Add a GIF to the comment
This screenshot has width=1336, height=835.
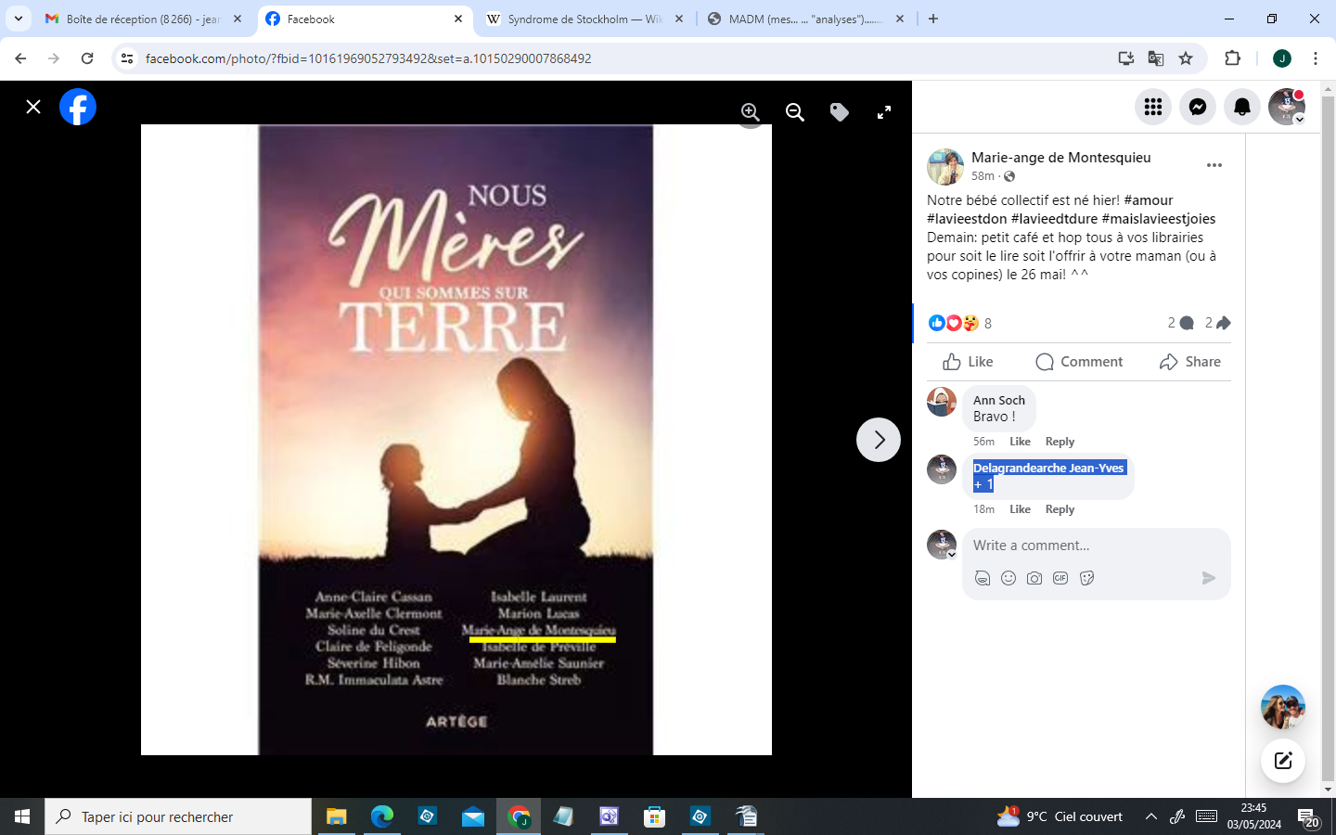(1060, 578)
